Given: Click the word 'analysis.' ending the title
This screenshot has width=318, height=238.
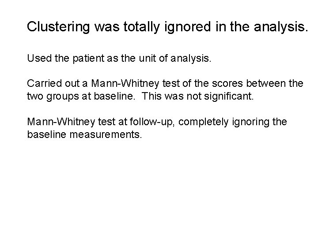Looking at the screenshot, I should (x=281, y=27).
